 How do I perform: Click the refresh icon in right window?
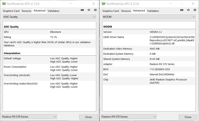188,10
